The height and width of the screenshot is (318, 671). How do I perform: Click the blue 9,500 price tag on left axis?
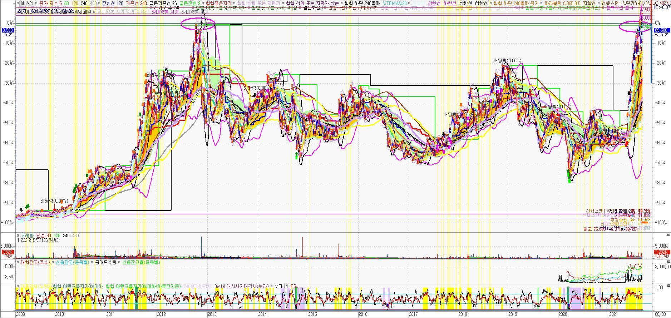point(8,30)
